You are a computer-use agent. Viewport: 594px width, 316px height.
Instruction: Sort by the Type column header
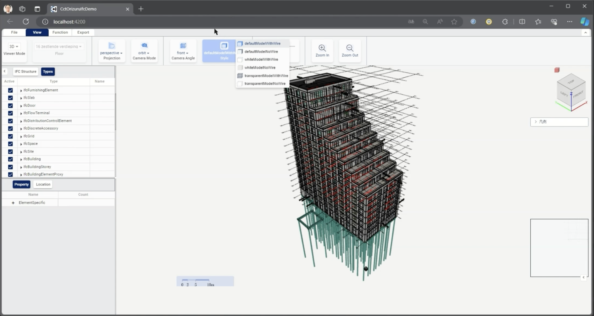pyautogui.click(x=54, y=81)
